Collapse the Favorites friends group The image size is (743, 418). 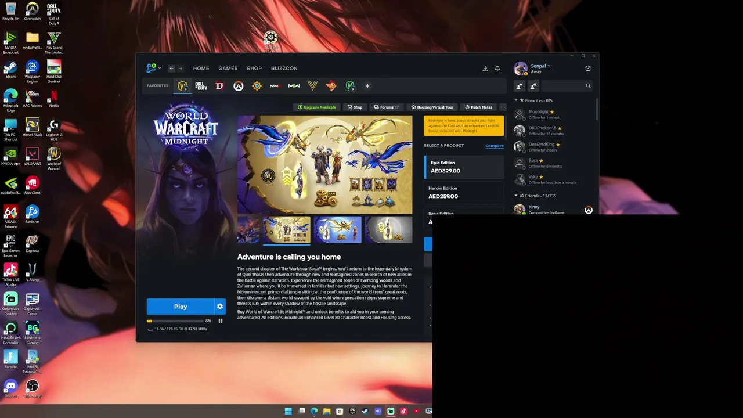515,100
